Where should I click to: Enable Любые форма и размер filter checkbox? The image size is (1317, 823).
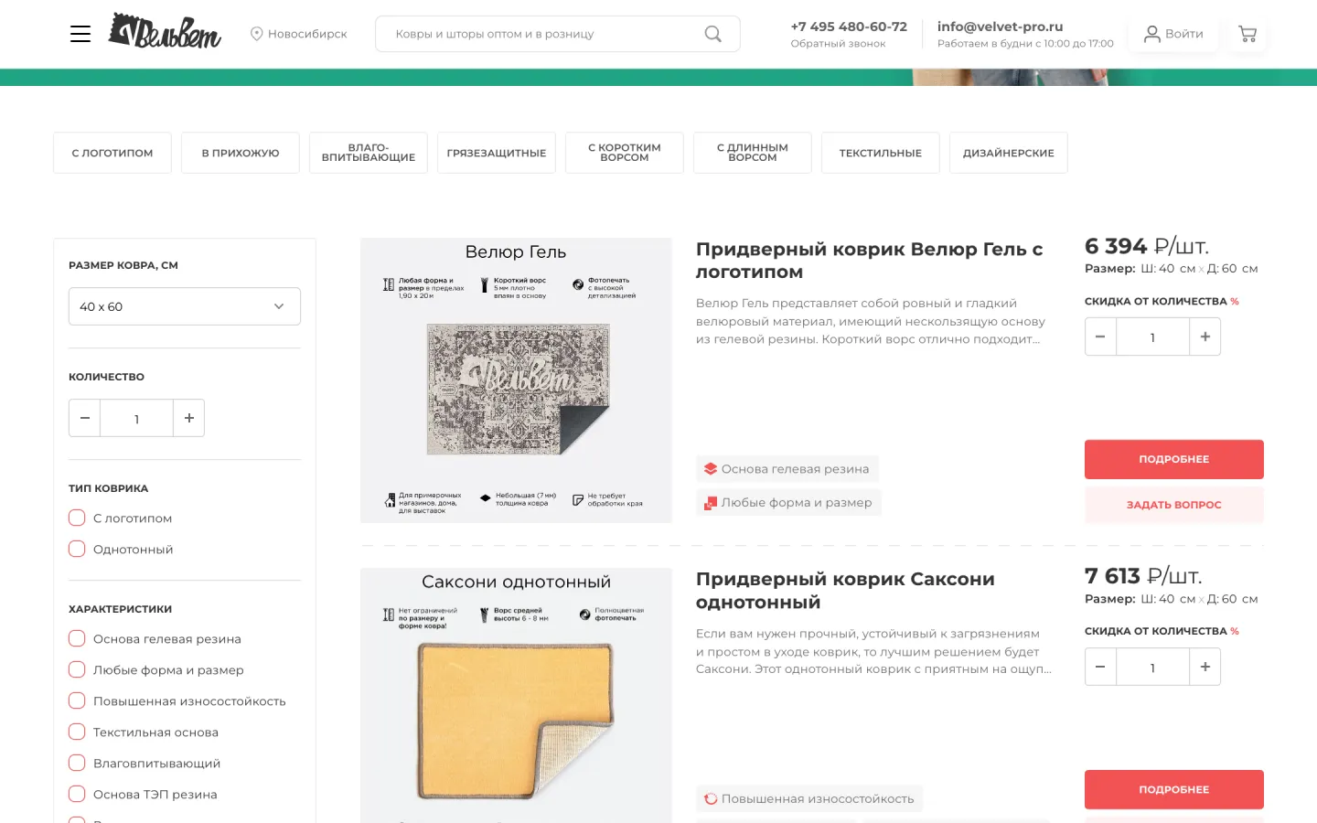tap(77, 669)
